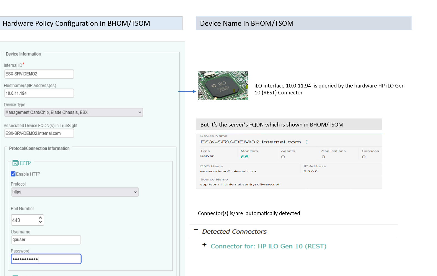The image size is (437, 276).
Task: Click the Device Information group label
Action: [23, 54]
